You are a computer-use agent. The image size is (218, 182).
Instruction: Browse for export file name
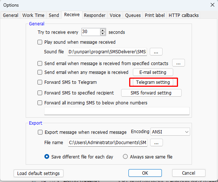(x=156, y=143)
